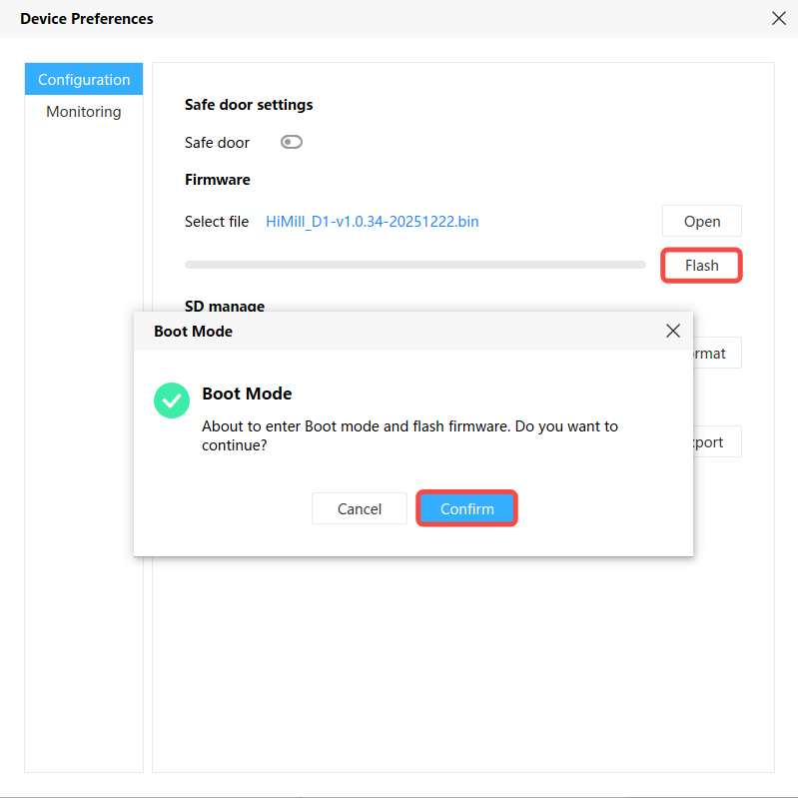The width and height of the screenshot is (798, 798).
Task: Click the bold Boot Mode heading
Action: [247, 394]
